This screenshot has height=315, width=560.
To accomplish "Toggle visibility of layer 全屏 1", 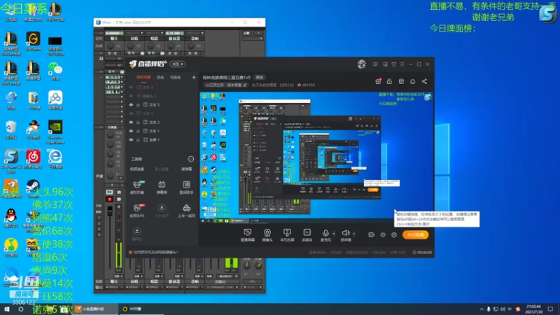I will (131, 140).
